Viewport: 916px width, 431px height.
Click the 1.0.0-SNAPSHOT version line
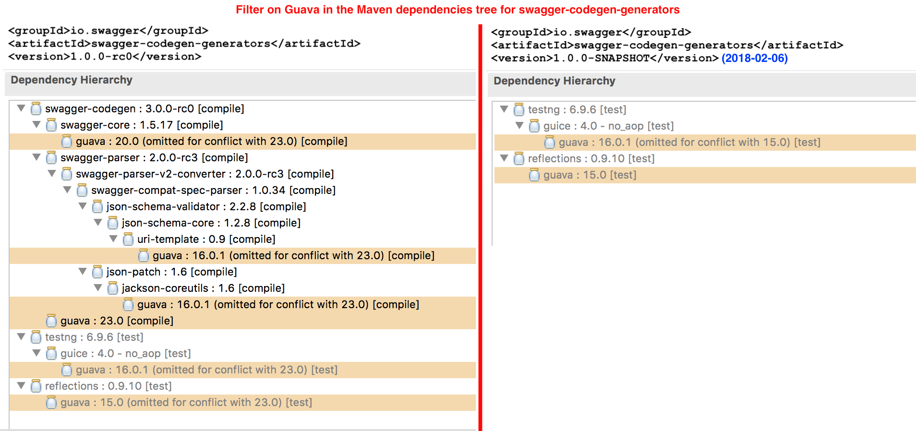point(604,58)
